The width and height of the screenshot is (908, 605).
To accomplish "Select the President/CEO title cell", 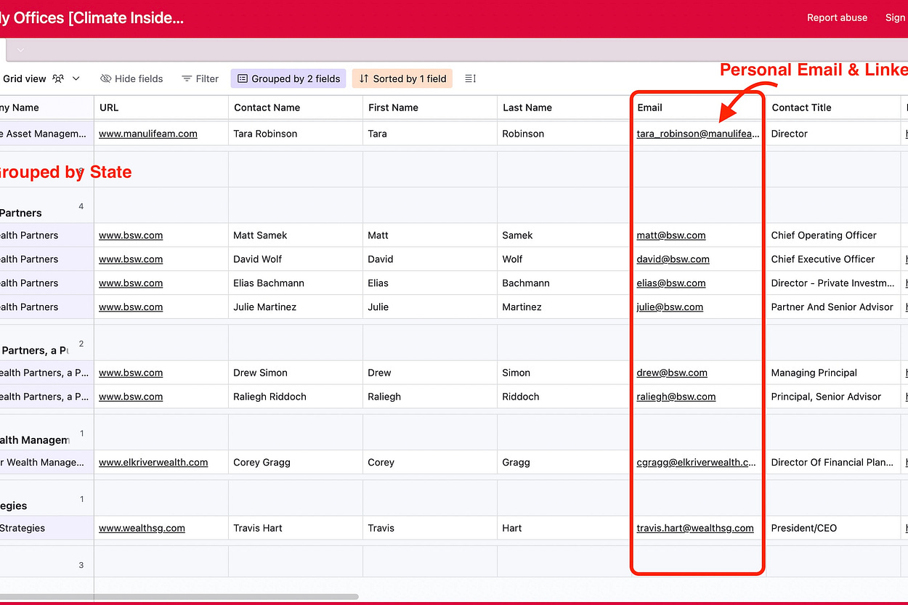I will 833,528.
